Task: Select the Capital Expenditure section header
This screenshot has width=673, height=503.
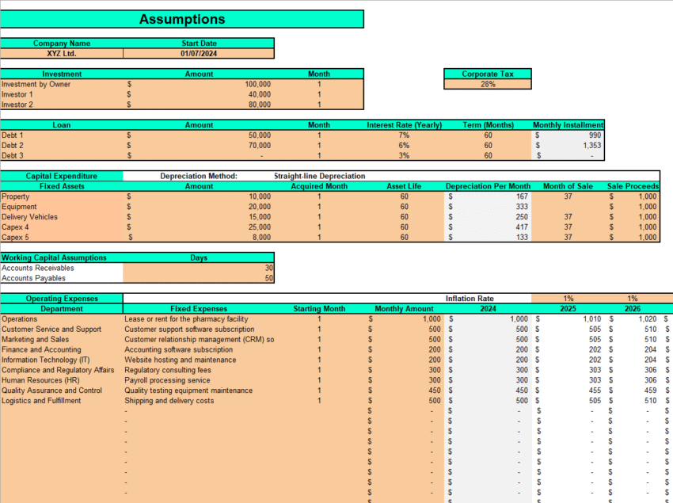Action: (x=62, y=176)
